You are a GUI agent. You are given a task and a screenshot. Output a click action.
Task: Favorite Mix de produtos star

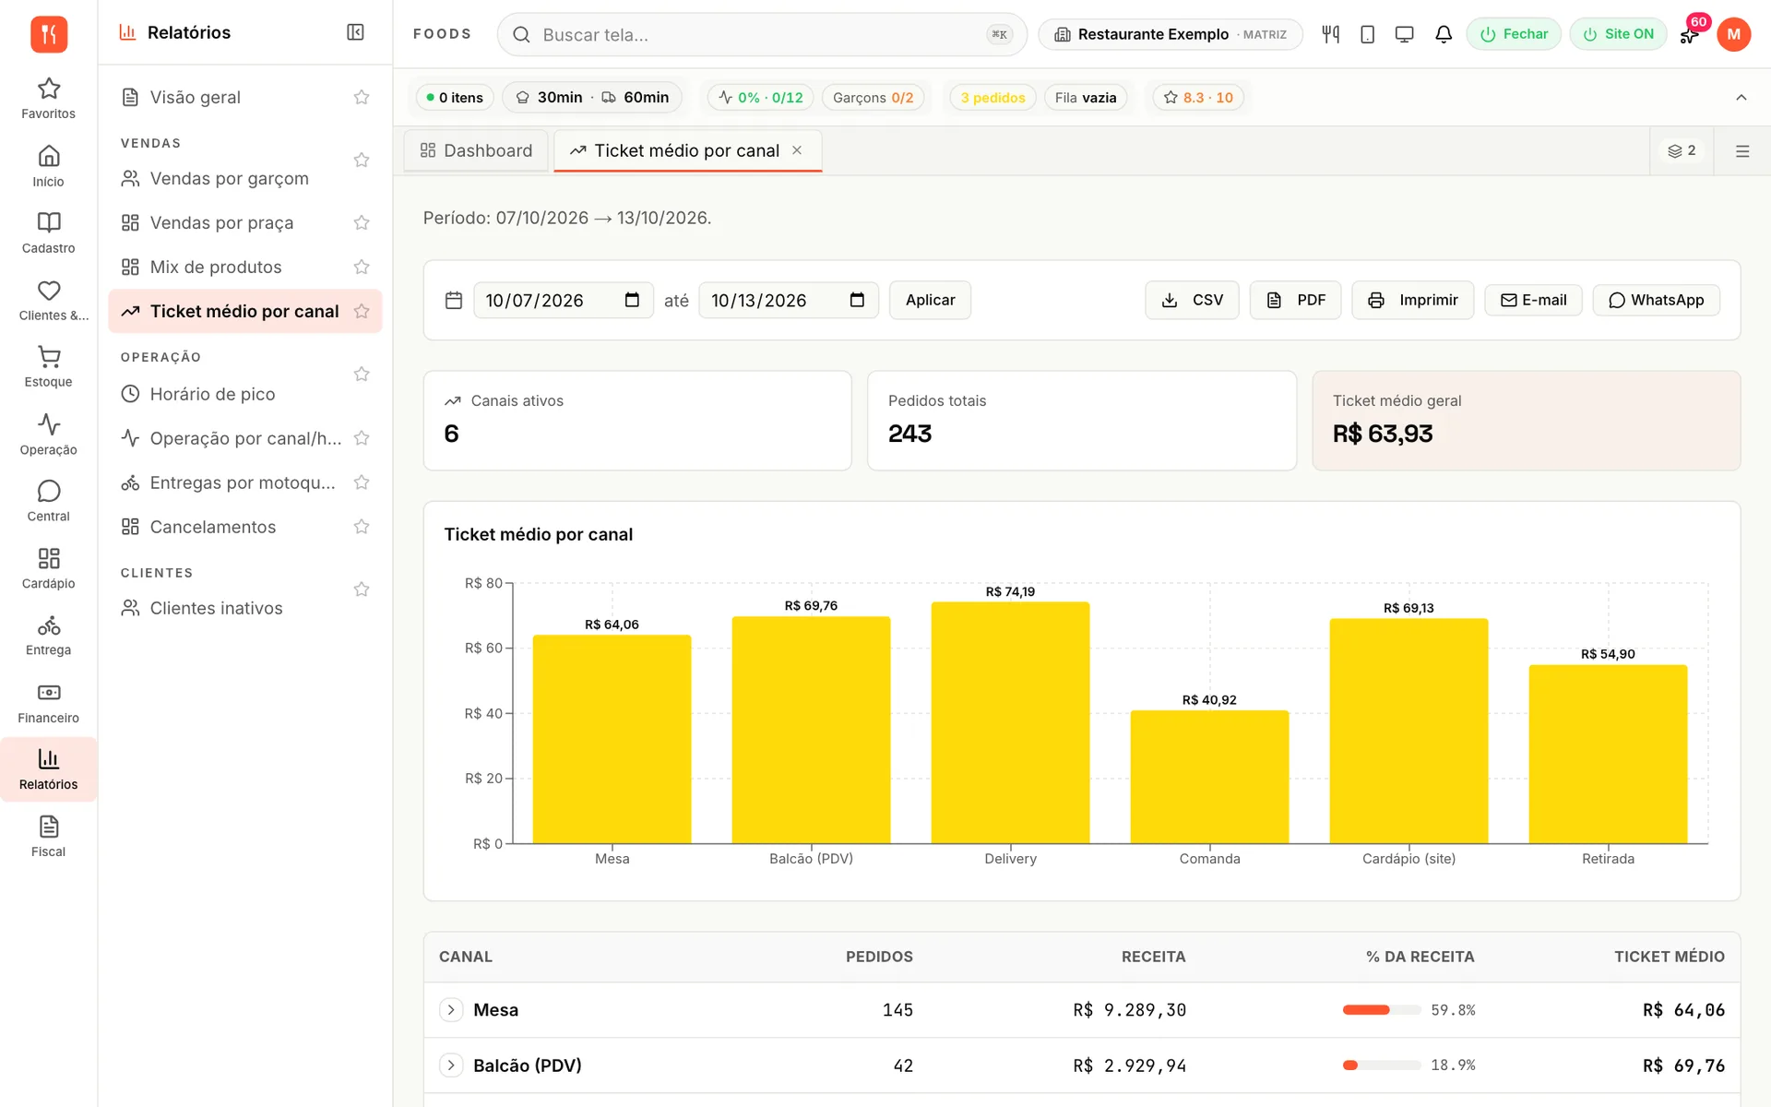(x=362, y=267)
